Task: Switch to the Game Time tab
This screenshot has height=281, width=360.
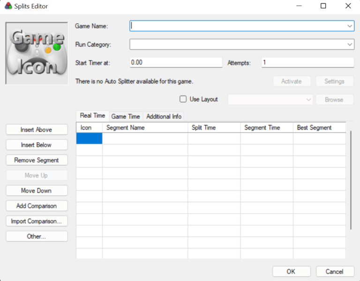Action: [x=126, y=116]
